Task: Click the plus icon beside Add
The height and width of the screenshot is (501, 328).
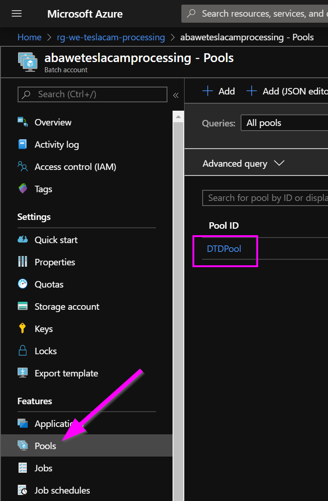Action: 208,91
